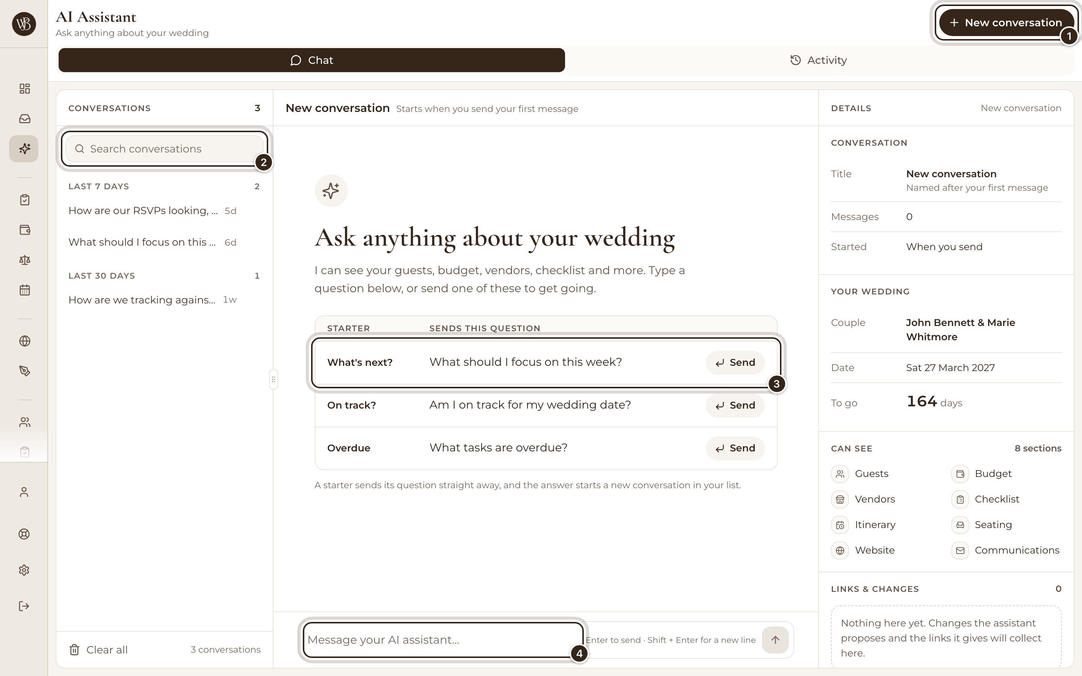Image resolution: width=1082 pixels, height=676 pixels.
Task: Open the dashboard grid icon in sidebar
Action: (24, 89)
